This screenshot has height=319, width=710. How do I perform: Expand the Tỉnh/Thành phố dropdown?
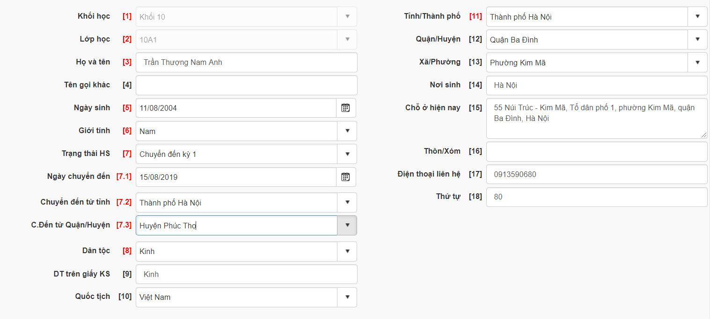pos(697,17)
